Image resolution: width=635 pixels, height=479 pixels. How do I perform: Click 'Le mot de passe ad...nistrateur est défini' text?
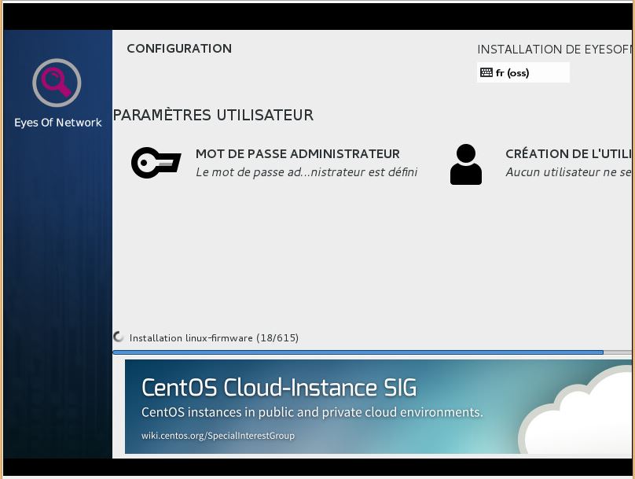coord(306,172)
